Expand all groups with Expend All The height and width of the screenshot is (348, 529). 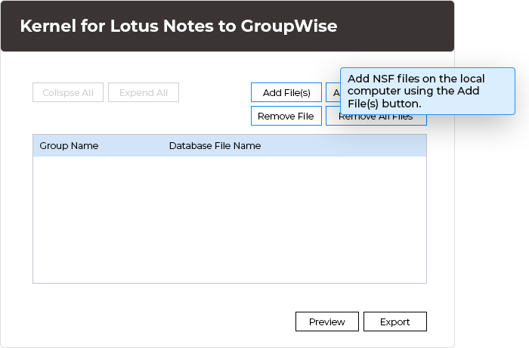point(144,92)
